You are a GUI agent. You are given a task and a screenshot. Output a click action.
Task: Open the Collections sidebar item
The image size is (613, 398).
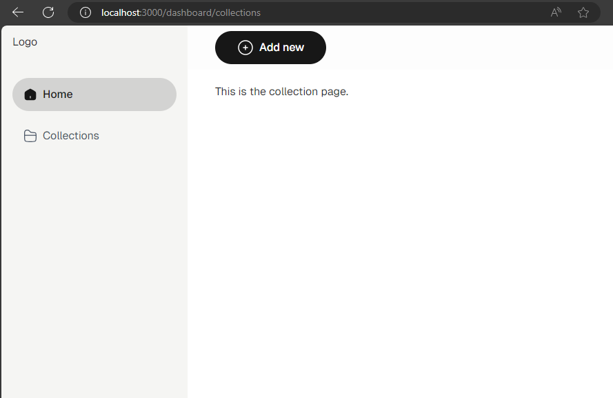[x=94, y=136]
